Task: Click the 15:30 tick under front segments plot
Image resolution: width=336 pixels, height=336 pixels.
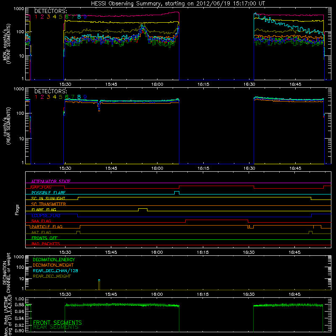Action: [65, 84]
